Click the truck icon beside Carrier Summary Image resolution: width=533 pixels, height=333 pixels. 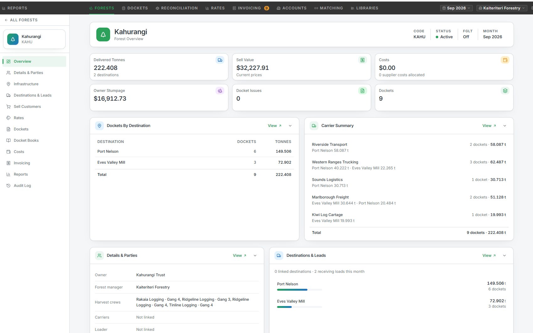pos(314,126)
